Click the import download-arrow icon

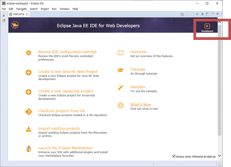pos(29,129)
